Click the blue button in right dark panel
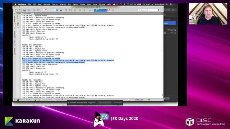The image size is (230, 129). point(170,23)
